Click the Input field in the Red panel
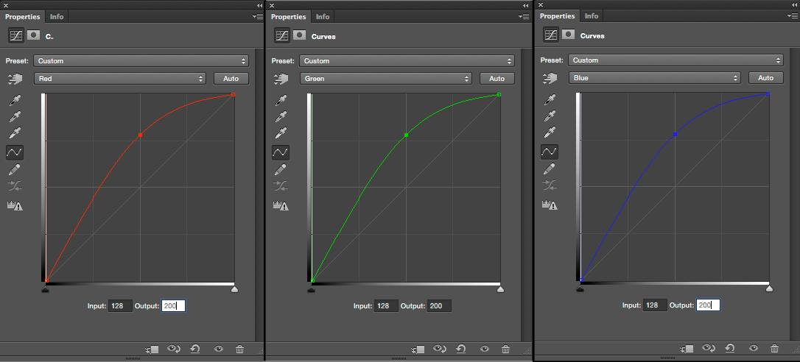 [x=120, y=306]
